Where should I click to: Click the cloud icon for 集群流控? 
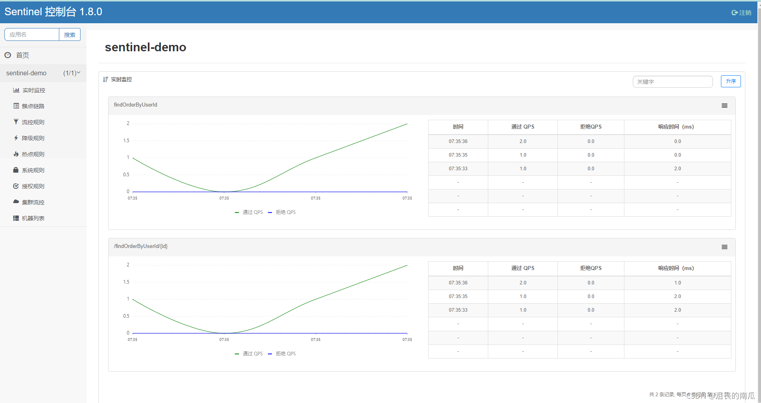(x=16, y=202)
